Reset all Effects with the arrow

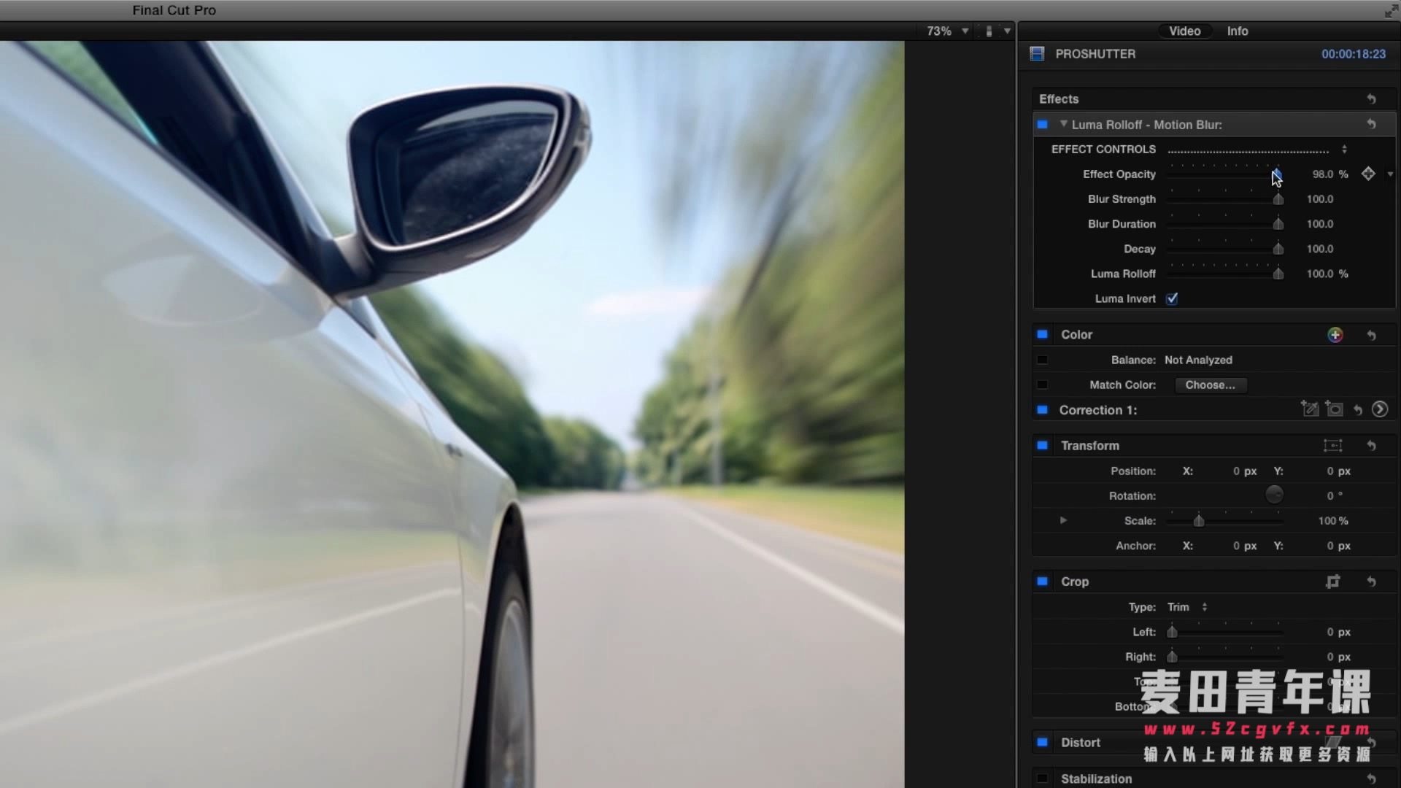(1371, 99)
